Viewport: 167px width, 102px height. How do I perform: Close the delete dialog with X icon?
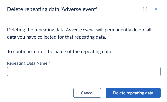[x=156, y=9]
